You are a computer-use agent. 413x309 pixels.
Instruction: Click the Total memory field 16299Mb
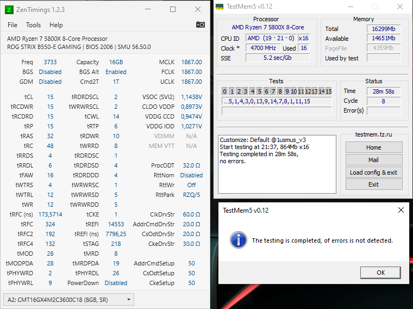[x=384, y=29]
